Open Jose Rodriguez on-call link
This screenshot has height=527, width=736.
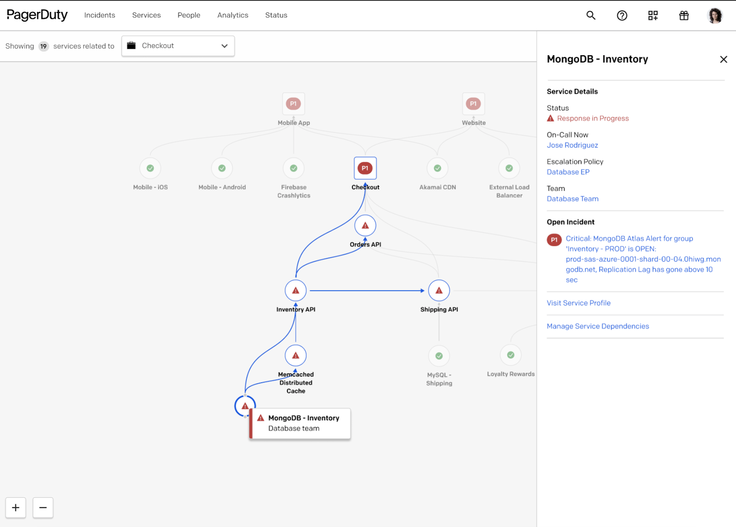coord(572,145)
